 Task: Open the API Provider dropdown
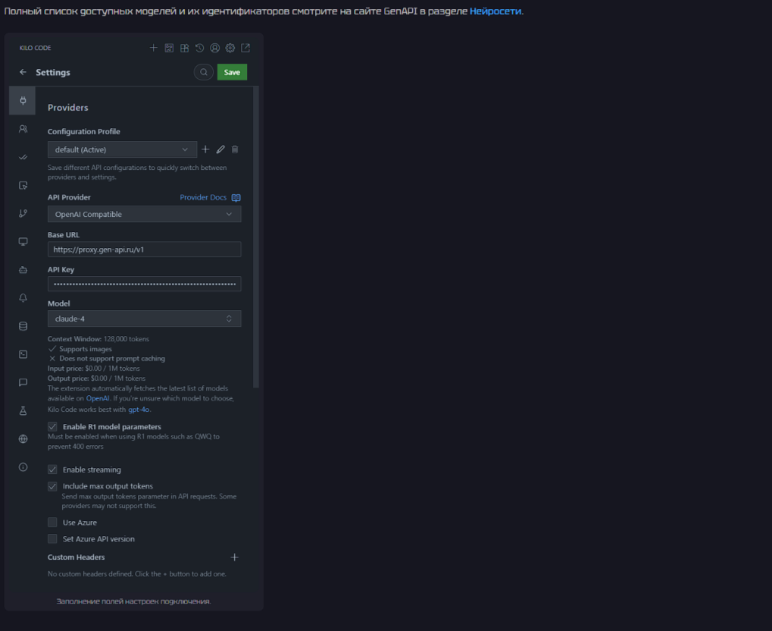(144, 215)
